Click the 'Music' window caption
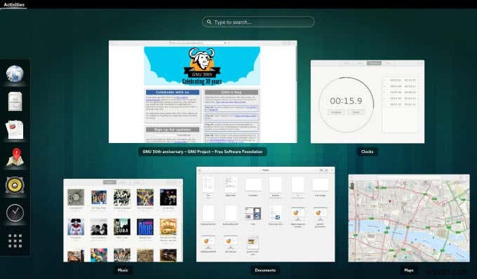Image resolution: width=477 pixels, height=279 pixels. [x=123, y=270]
